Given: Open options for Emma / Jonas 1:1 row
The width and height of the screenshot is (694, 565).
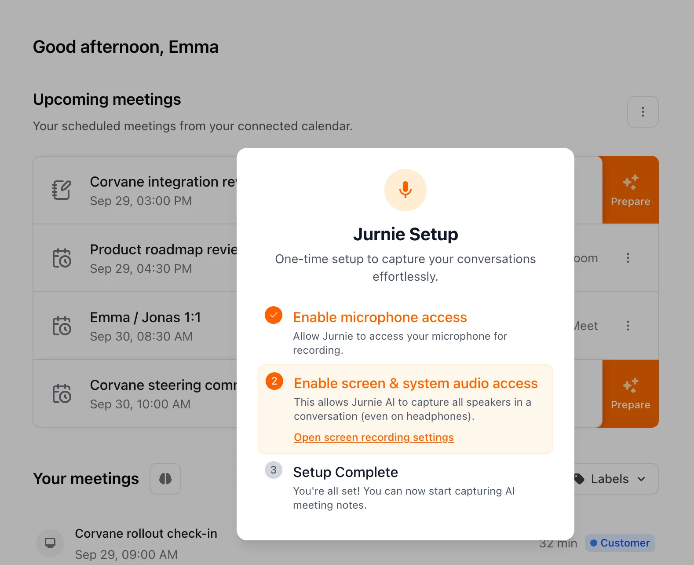Looking at the screenshot, I should coord(628,326).
